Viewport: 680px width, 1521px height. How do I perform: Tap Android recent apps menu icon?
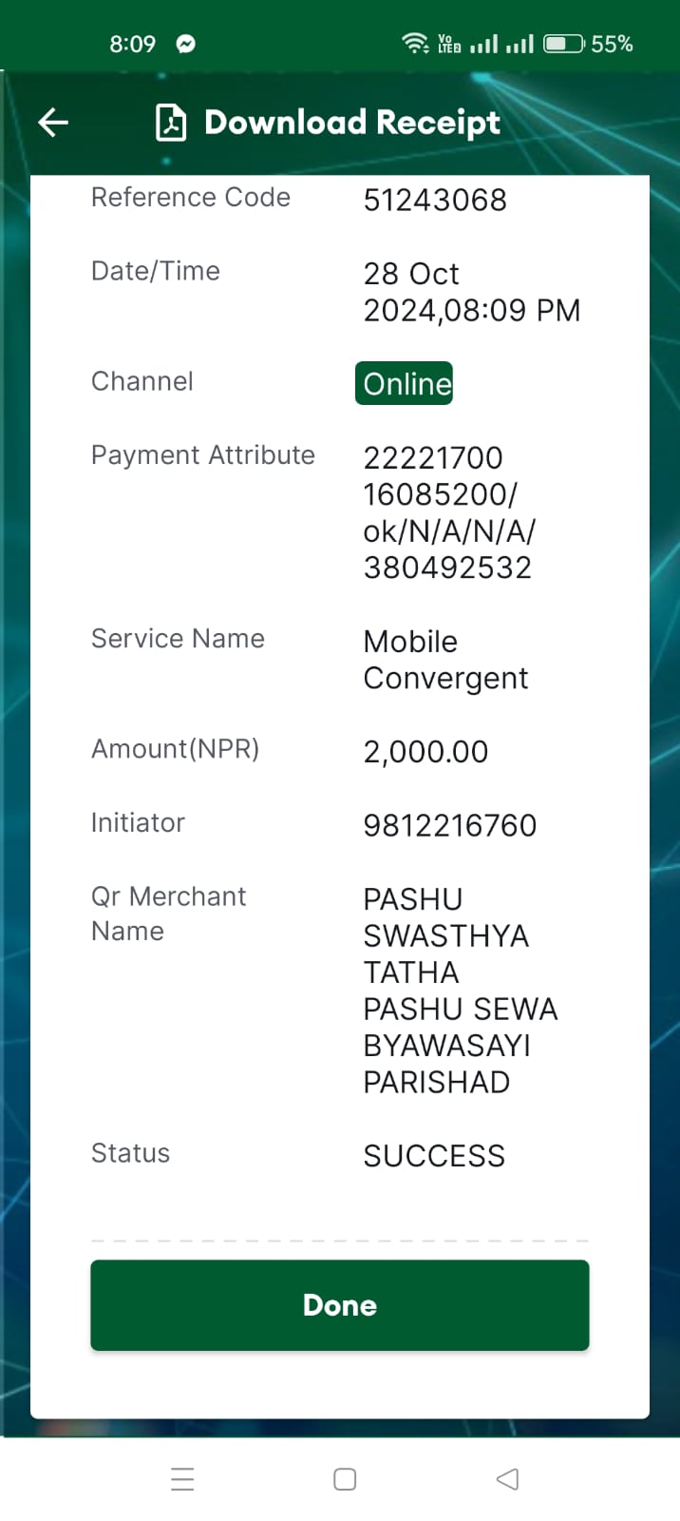pos(182,1479)
